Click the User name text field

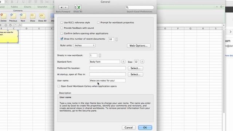point(107,80)
